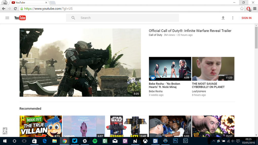Open Cortana circle on taskbar

click(14, 141)
